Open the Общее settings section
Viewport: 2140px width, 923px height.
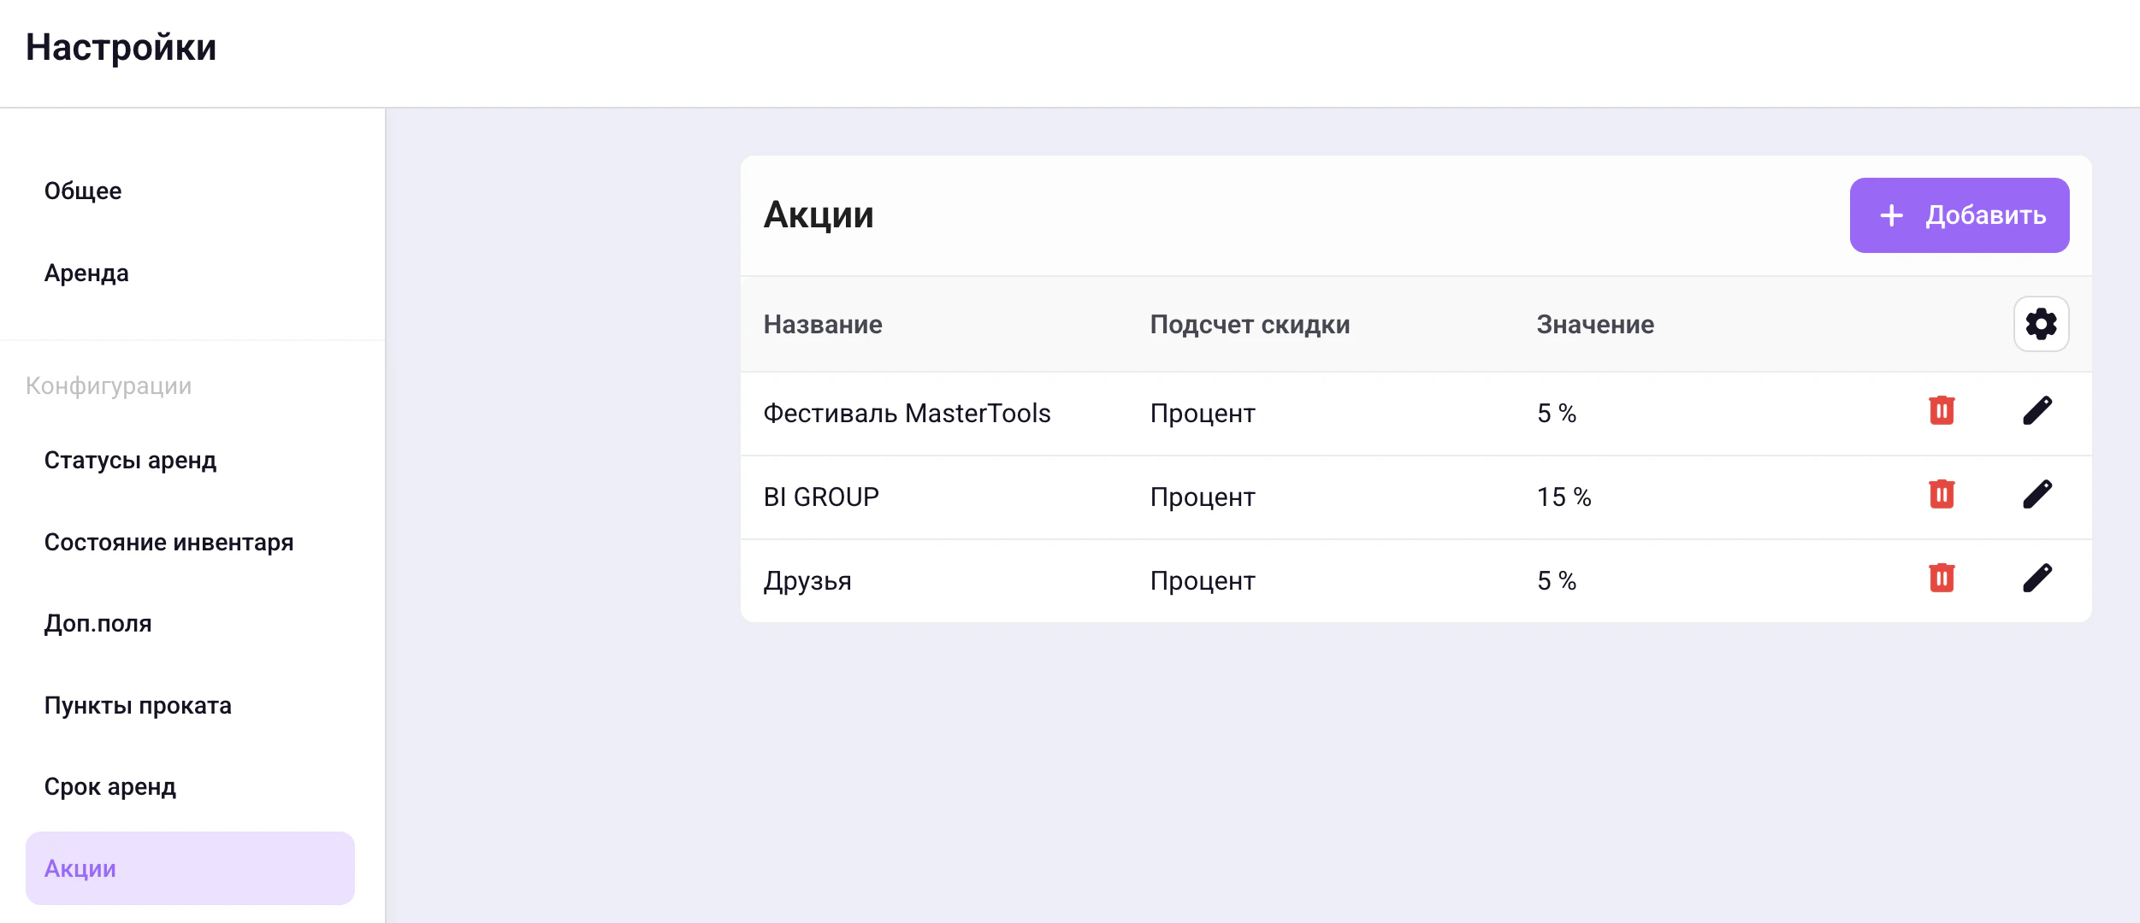tap(82, 190)
